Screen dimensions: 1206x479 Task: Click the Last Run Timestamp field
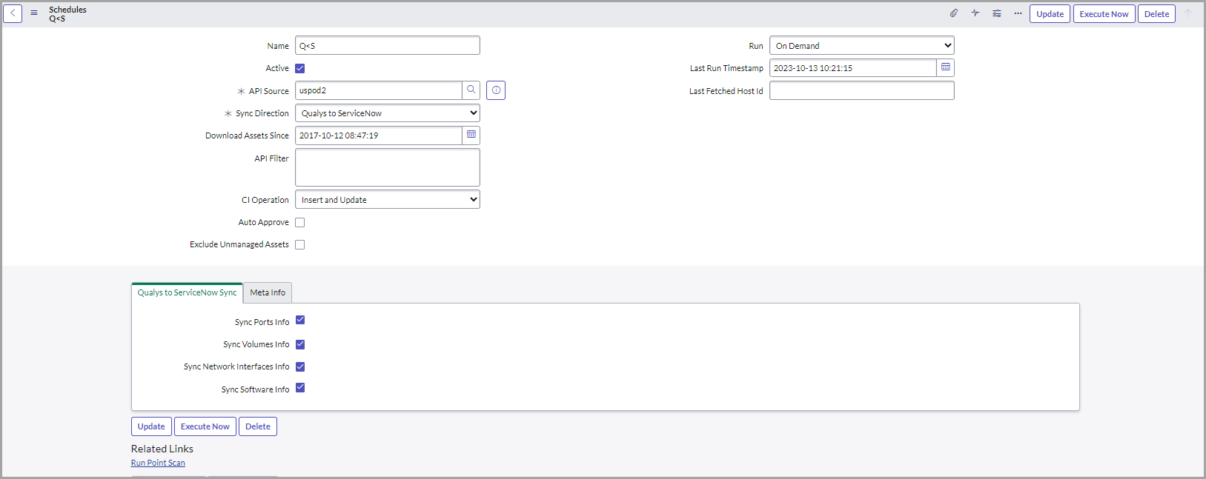tap(852, 67)
